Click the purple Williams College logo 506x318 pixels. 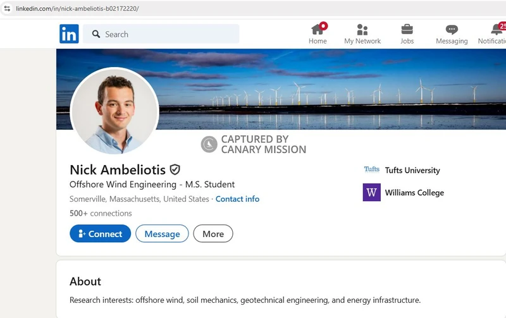point(372,192)
